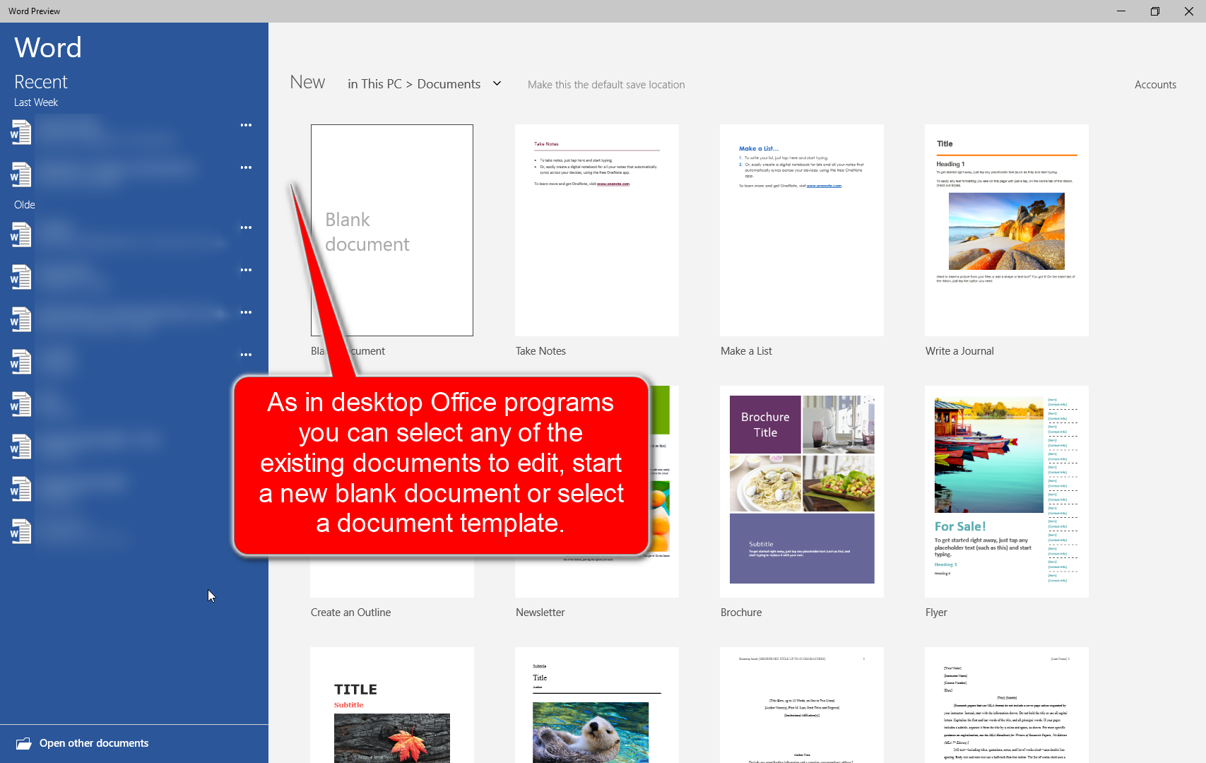Click the 'Brochure' label
Image resolution: width=1206 pixels, height=763 pixels.
[741, 613]
